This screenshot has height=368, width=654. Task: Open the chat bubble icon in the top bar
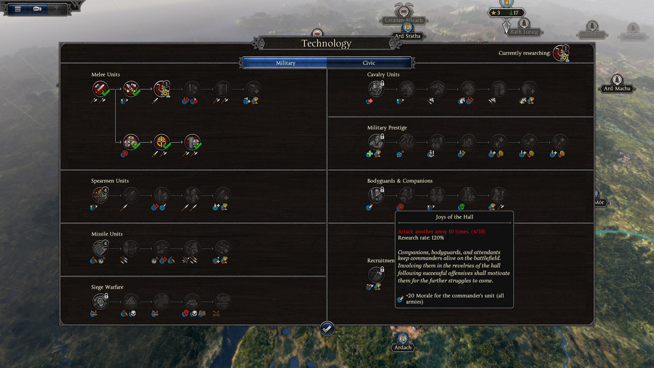pyautogui.click(x=37, y=9)
